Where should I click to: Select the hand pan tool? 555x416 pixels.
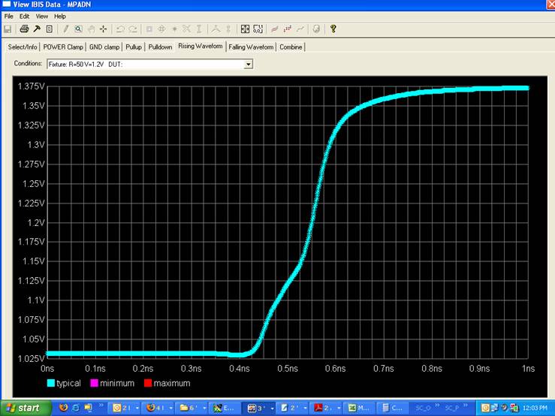click(92, 29)
